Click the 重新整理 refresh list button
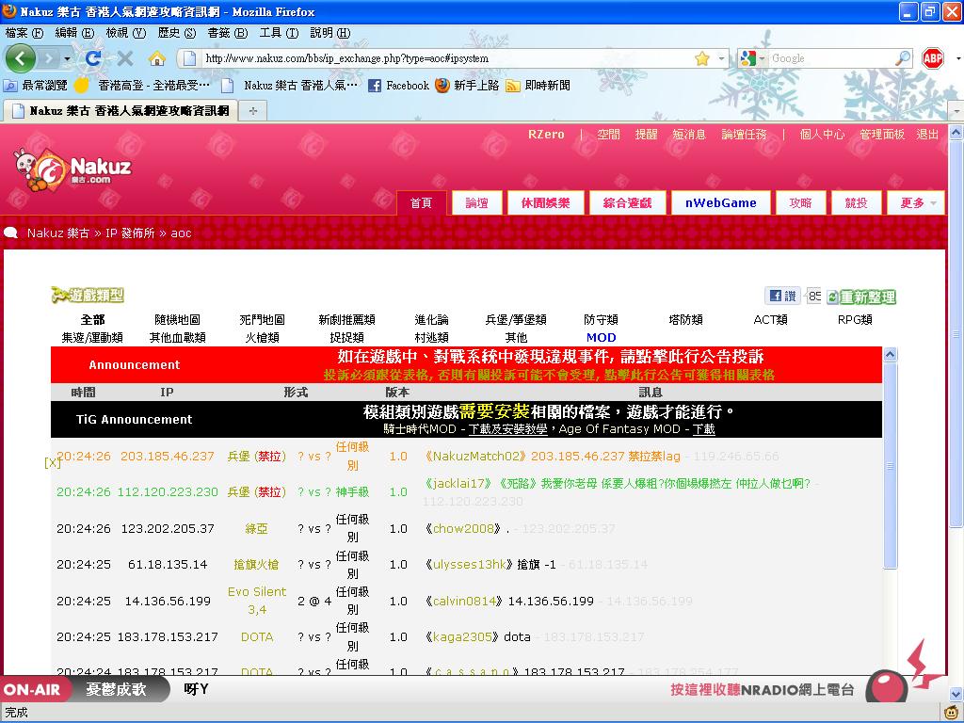The width and height of the screenshot is (964, 723). [x=861, y=297]
